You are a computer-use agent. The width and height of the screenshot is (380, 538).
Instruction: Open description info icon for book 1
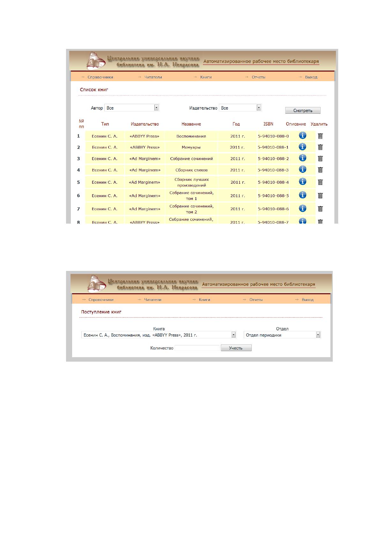[x=302, y=135]
